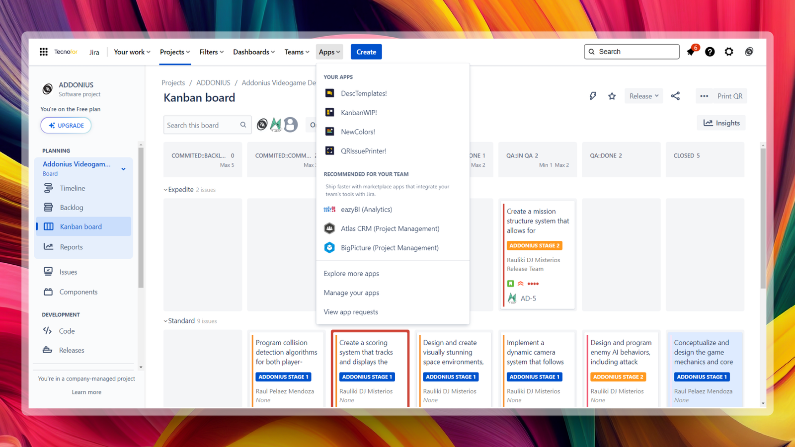The image size is (795, 447).
Task: Click the Atlas CRM app icon
Action: point(329,228)
